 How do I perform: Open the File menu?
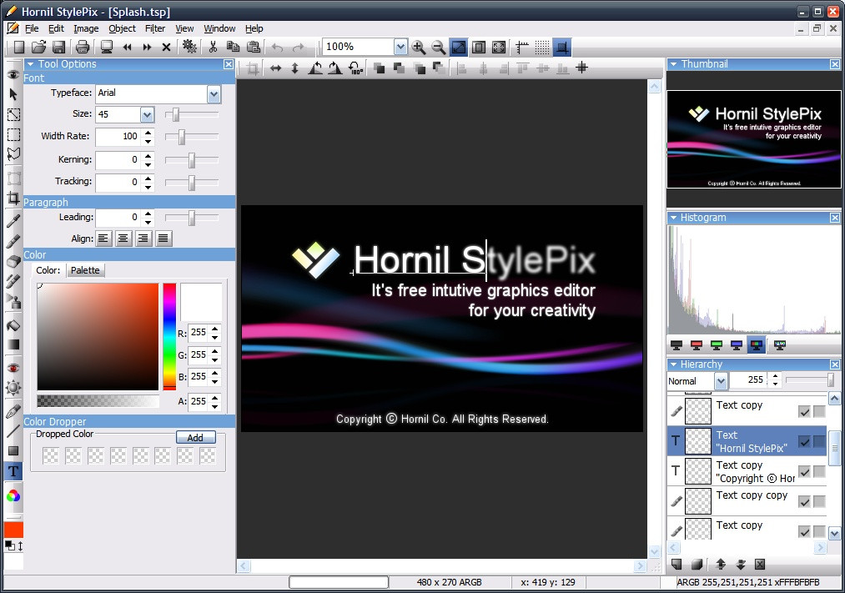click(32, 28)
